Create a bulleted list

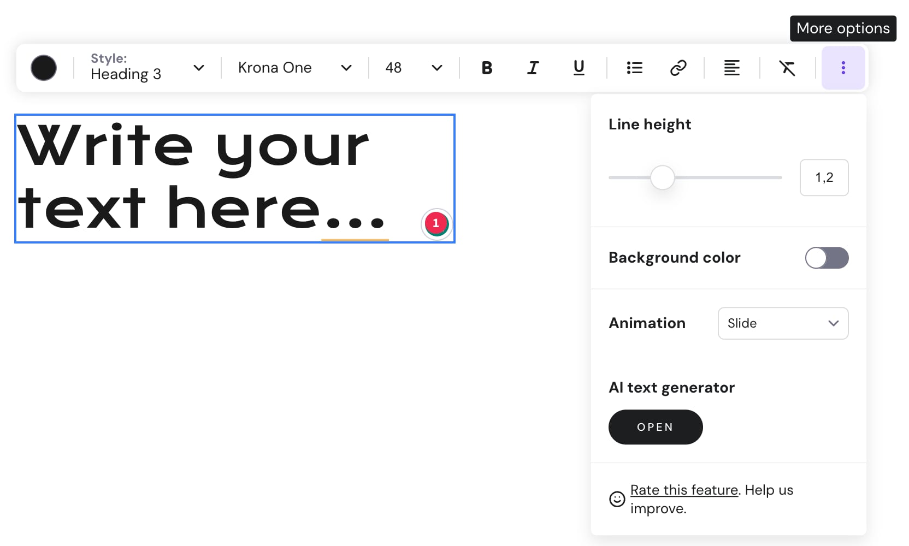tap(634, 68)
